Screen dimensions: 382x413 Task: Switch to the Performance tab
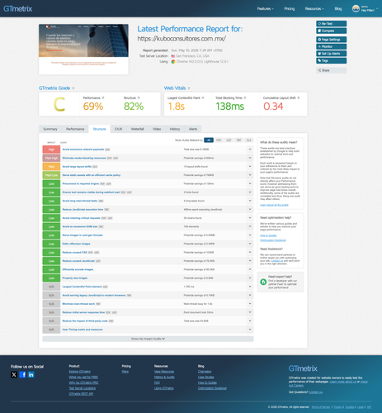pos(75,129)
